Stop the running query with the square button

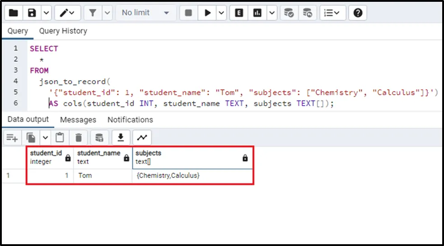point(189,13)
